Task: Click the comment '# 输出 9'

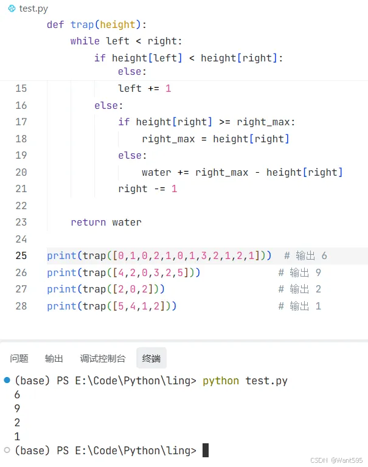Action: click(x=300, y=272)
